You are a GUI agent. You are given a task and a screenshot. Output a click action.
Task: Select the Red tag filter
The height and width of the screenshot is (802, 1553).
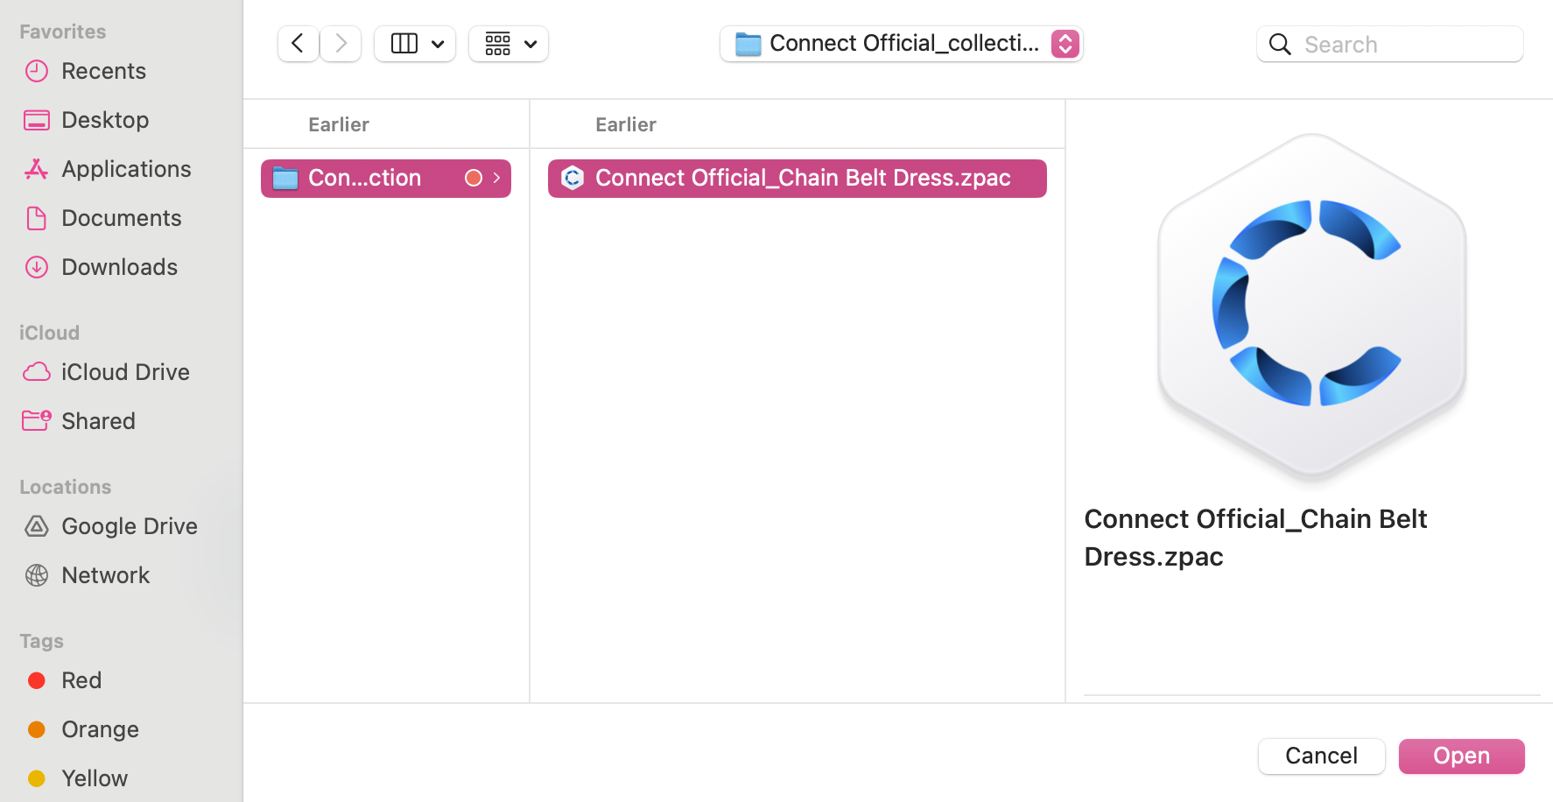(81, 680)
